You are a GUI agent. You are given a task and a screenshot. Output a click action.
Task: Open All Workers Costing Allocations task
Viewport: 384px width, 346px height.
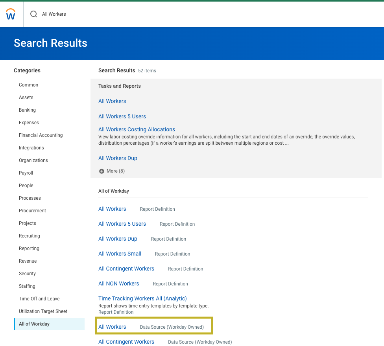click(137, 129)
